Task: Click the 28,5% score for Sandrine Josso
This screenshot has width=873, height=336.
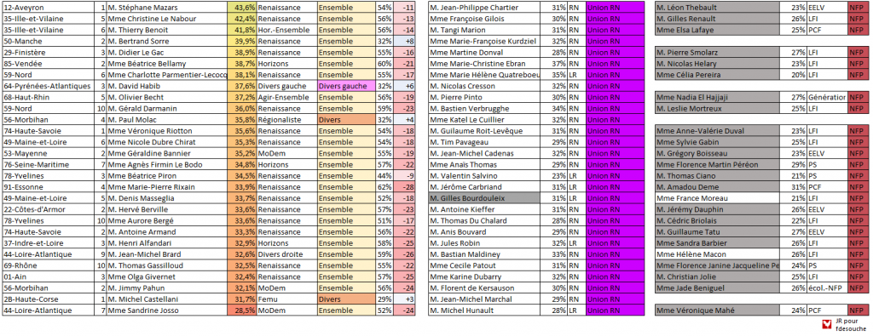Action: 241,310
